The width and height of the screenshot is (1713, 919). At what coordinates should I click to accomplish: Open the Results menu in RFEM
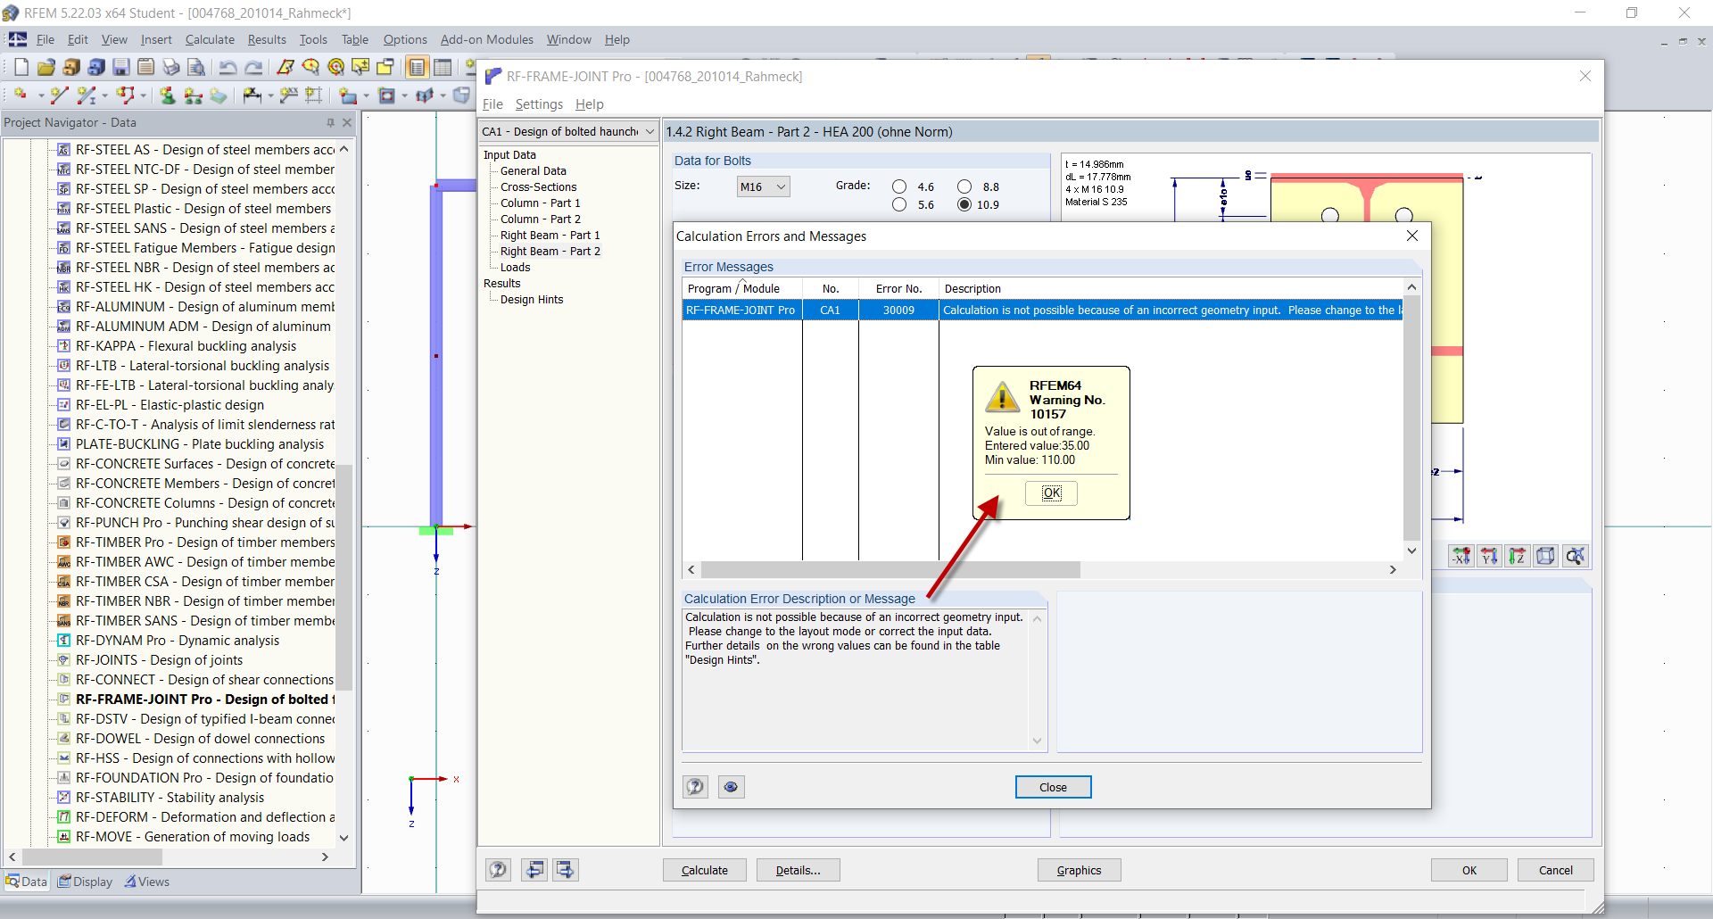(x=267, y=39)
